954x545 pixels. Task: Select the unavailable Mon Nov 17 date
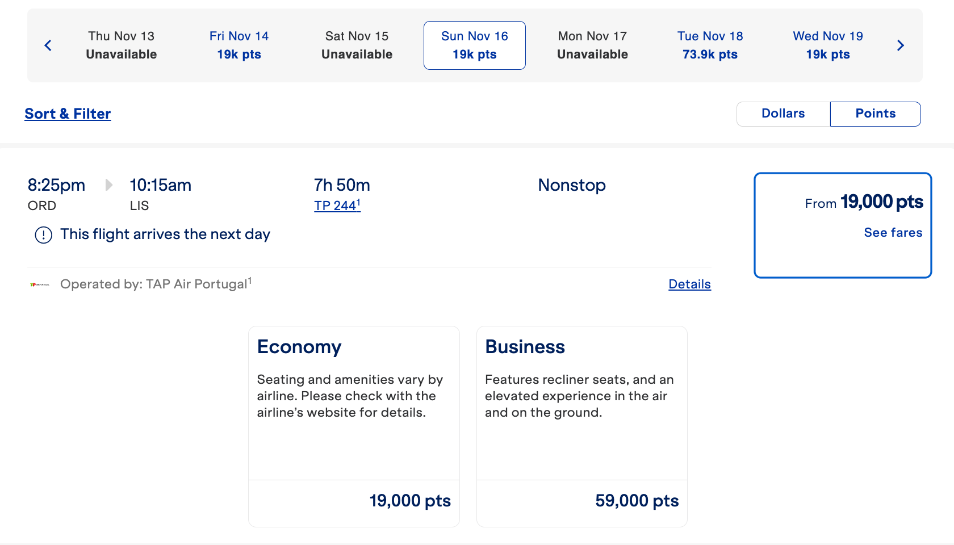coord(592,45)
